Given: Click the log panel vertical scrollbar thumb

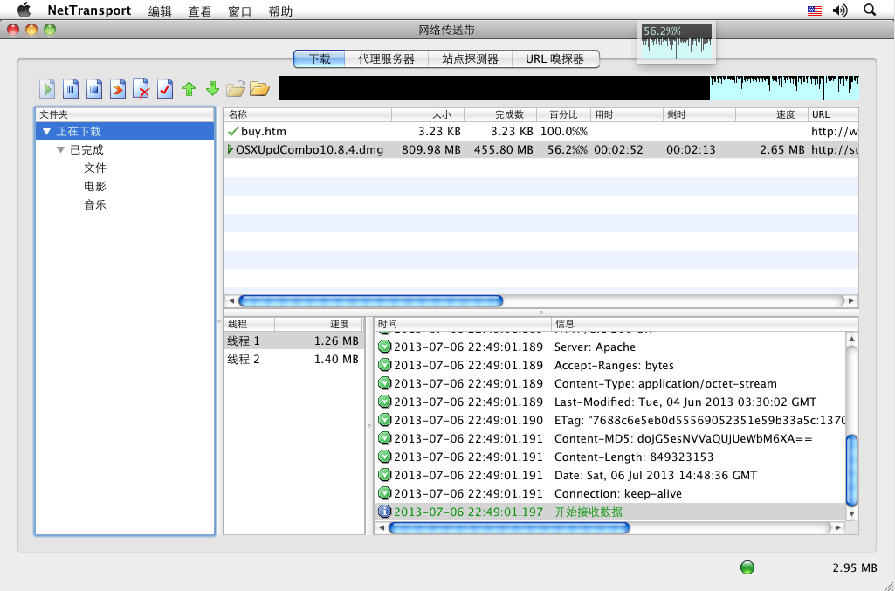Looking at the screenshot, I should click(x=851, y=471).
